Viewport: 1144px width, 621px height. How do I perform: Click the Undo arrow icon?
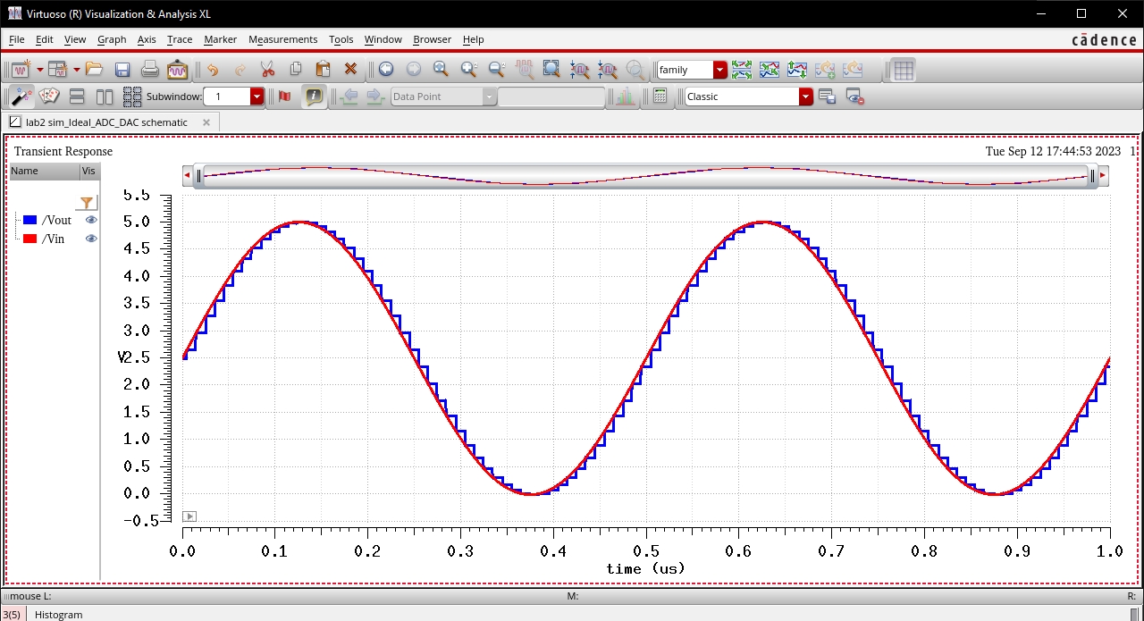(x=212, y=70)
